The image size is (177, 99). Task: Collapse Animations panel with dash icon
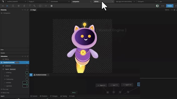point(23,56)
